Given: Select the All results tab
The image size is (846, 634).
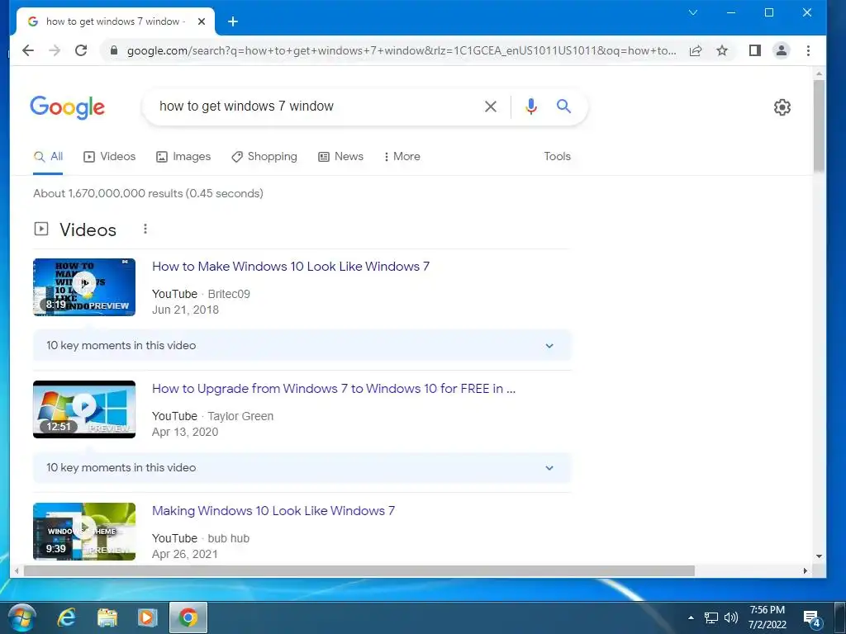Looking at the screenshot, I should [48, 156].
